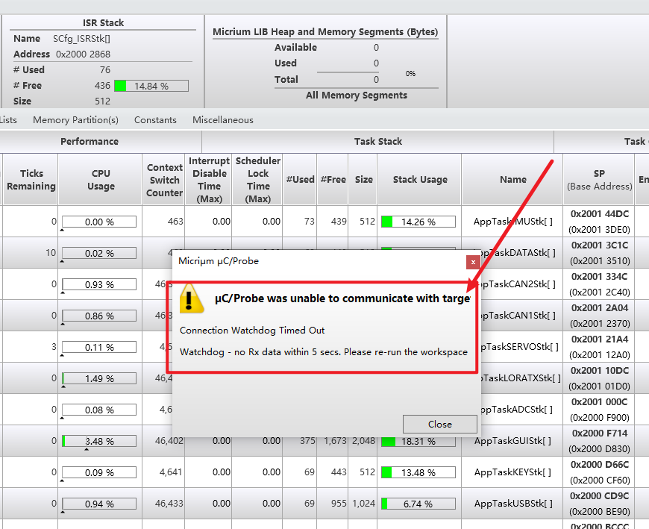Click the 6.74 % stack usage bar
649x529 pixels.
[418, 504]
